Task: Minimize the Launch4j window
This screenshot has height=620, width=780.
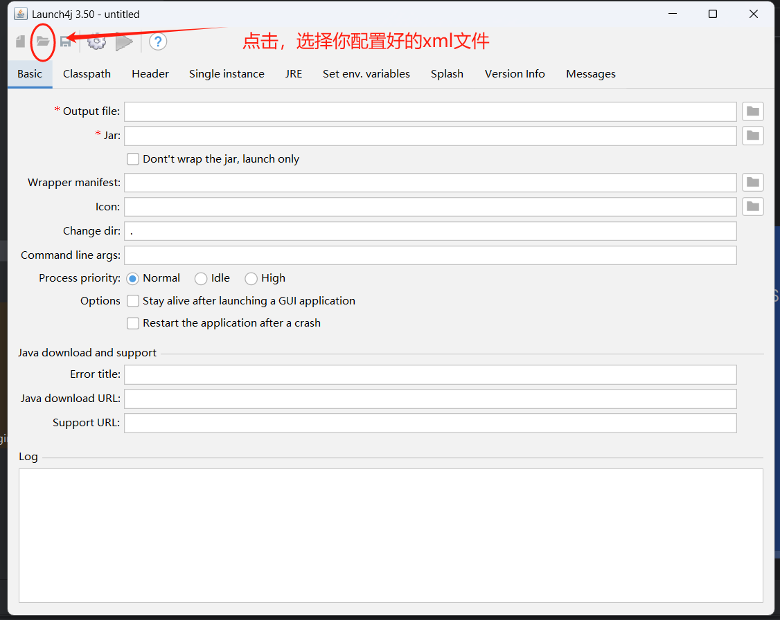Action: pos(673,14)
